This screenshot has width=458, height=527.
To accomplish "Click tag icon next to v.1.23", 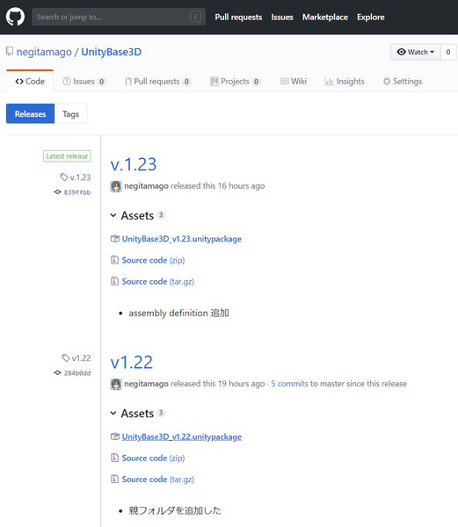I will pyautogui.click(x=64, y=177).
